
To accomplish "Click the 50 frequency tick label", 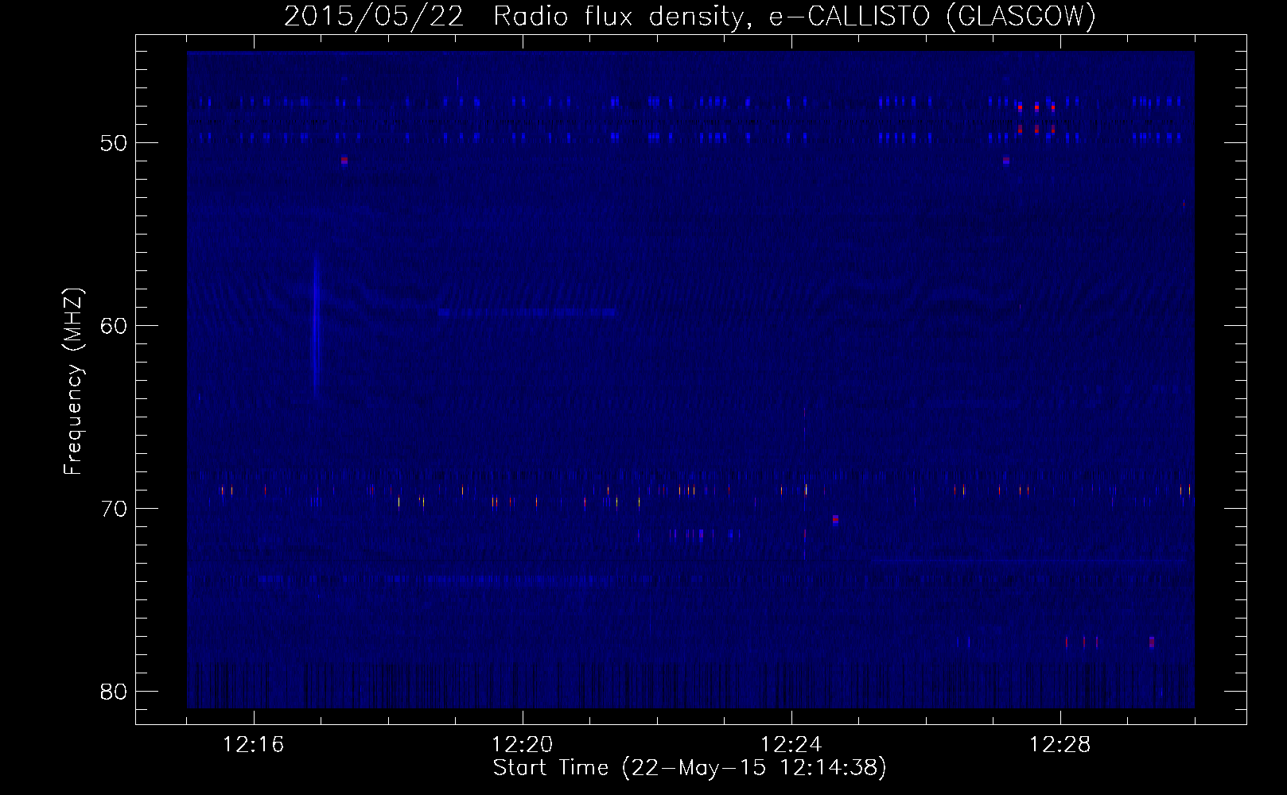I will pos(114,143).
